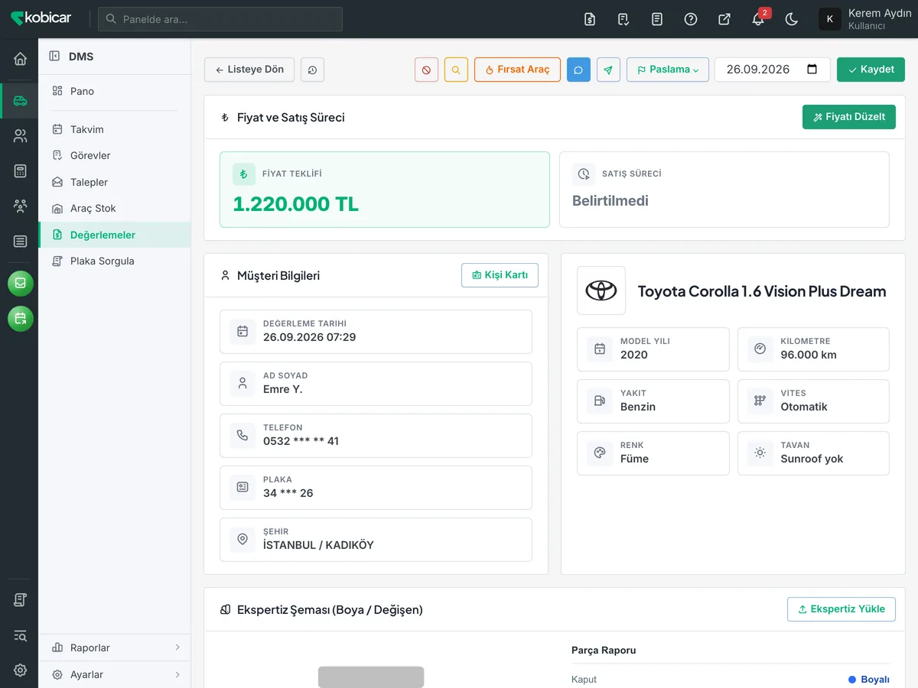Collapse the DMS sidebar panel icon
The height and width of the screenshot is (688, 918).
tap(54, 56)
